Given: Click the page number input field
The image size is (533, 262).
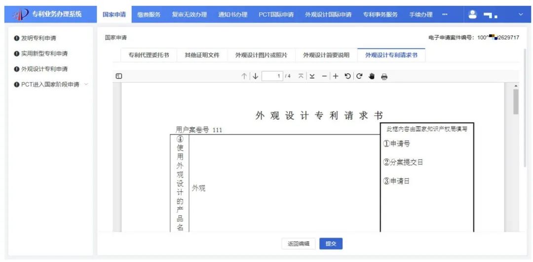Looking at the screenshot, I should (272, 76).
